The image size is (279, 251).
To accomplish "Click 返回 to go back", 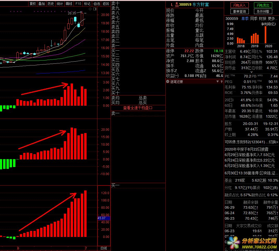I will 106,4.
